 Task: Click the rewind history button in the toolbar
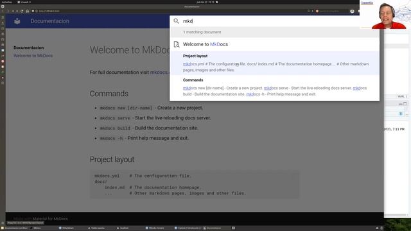point(13,12)
